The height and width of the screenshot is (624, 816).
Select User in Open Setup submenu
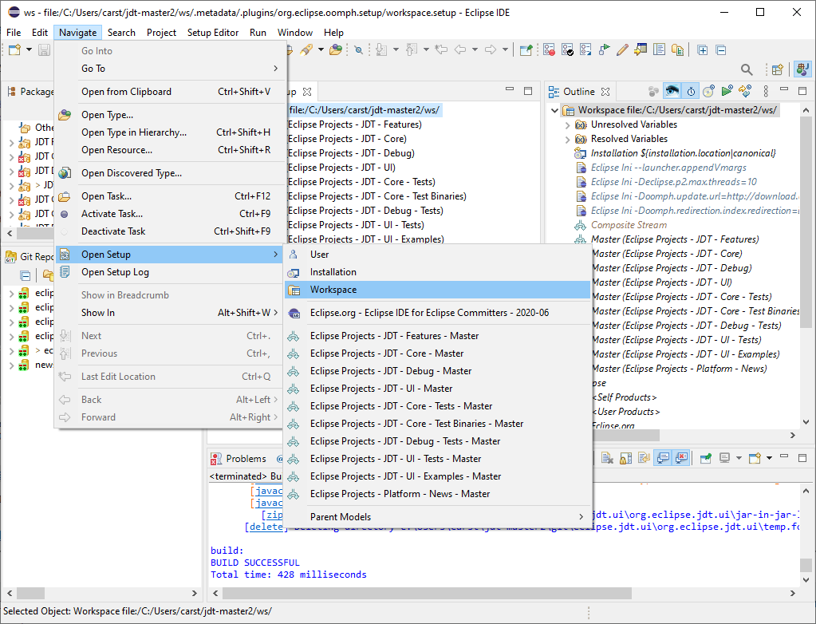click(x=437, y=255)
